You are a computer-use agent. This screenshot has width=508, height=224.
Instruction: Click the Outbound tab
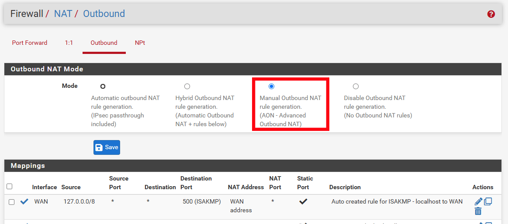(104, 43)
